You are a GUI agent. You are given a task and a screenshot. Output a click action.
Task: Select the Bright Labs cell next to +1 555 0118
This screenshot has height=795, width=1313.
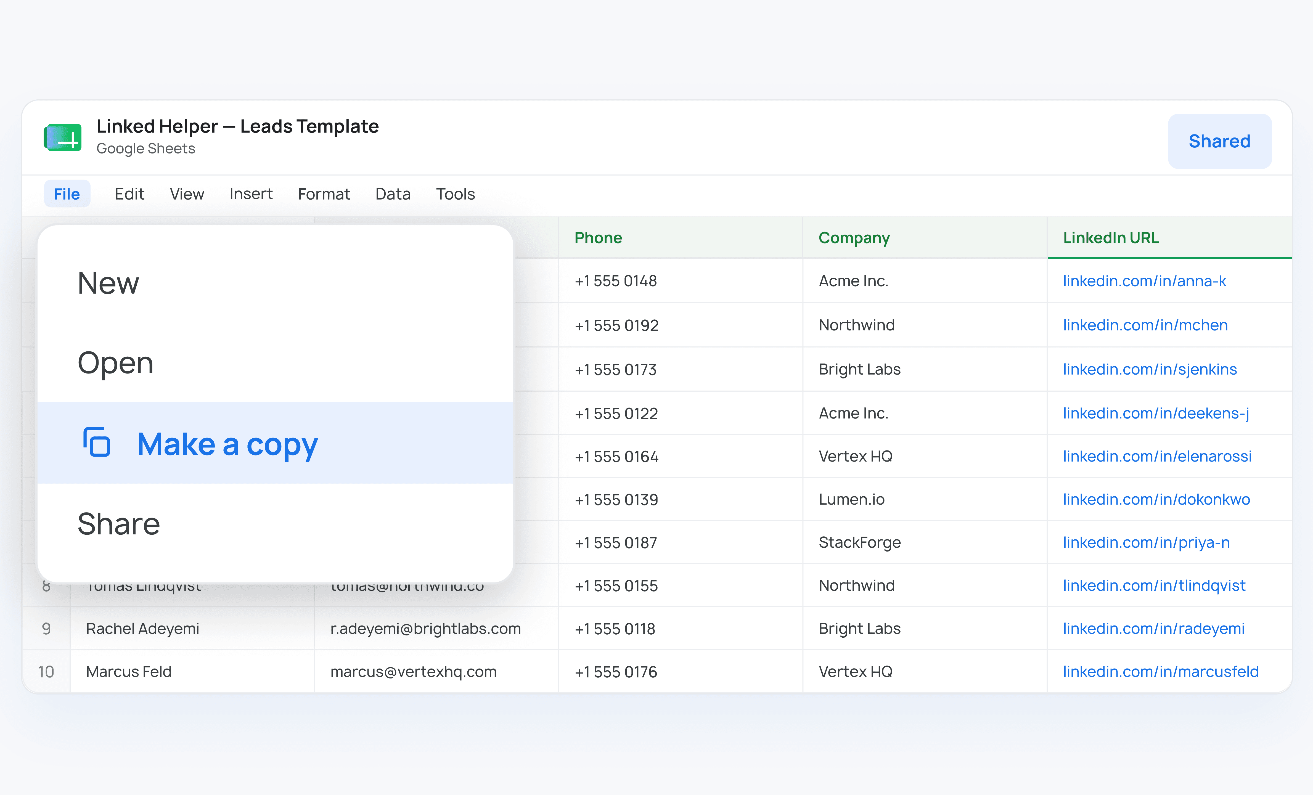point(925,629)
